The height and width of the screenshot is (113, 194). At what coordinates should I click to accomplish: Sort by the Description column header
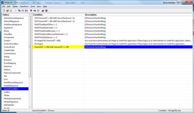pyautogui.click(x=138, y=15)
